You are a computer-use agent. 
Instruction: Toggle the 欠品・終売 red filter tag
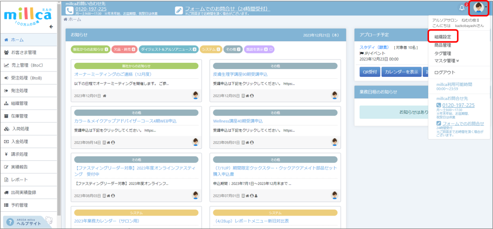tap(124, 49)
